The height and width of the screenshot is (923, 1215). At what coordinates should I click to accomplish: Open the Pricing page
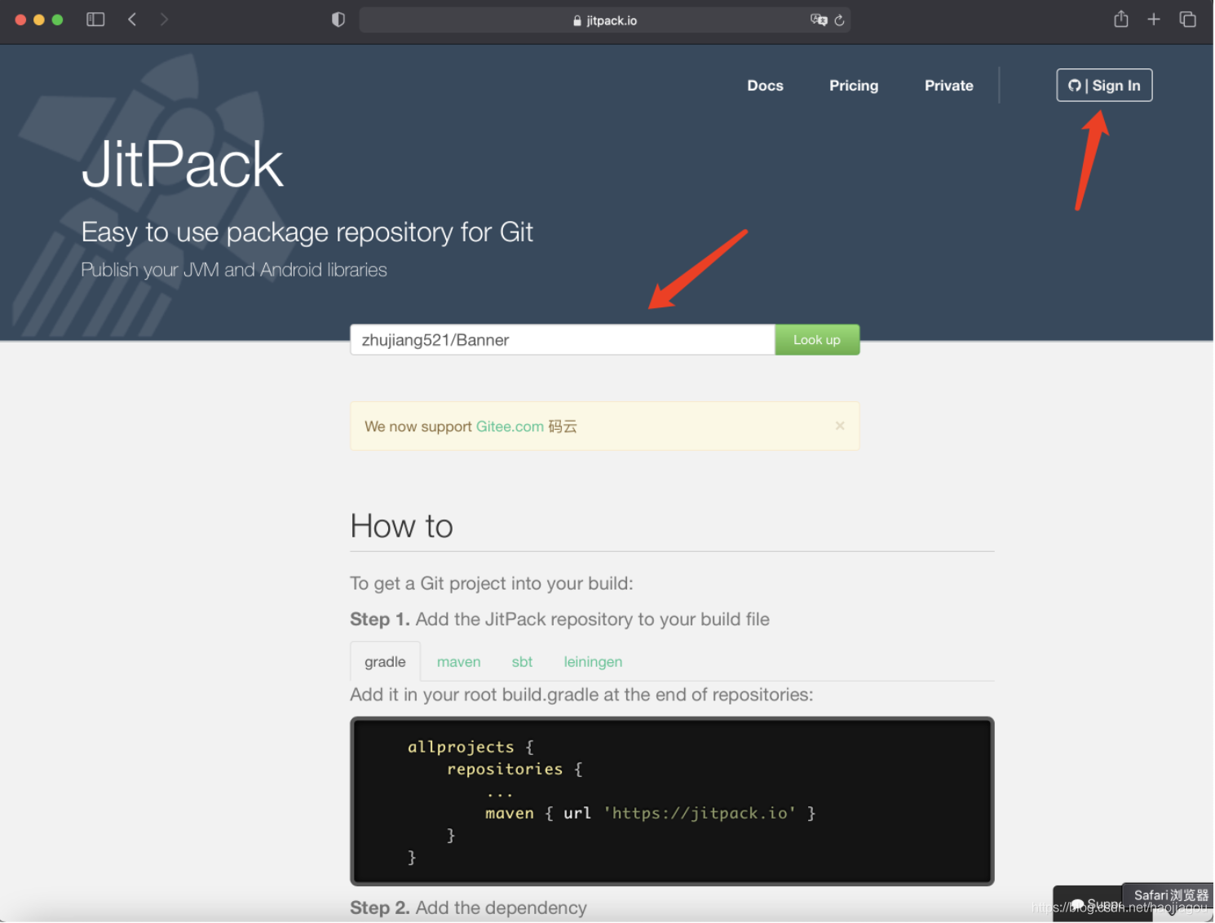pos(854,86)
